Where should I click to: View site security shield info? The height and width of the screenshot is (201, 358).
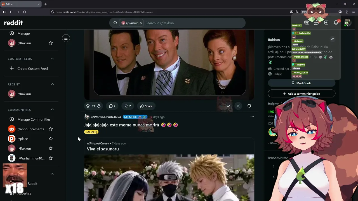point(53,12)
